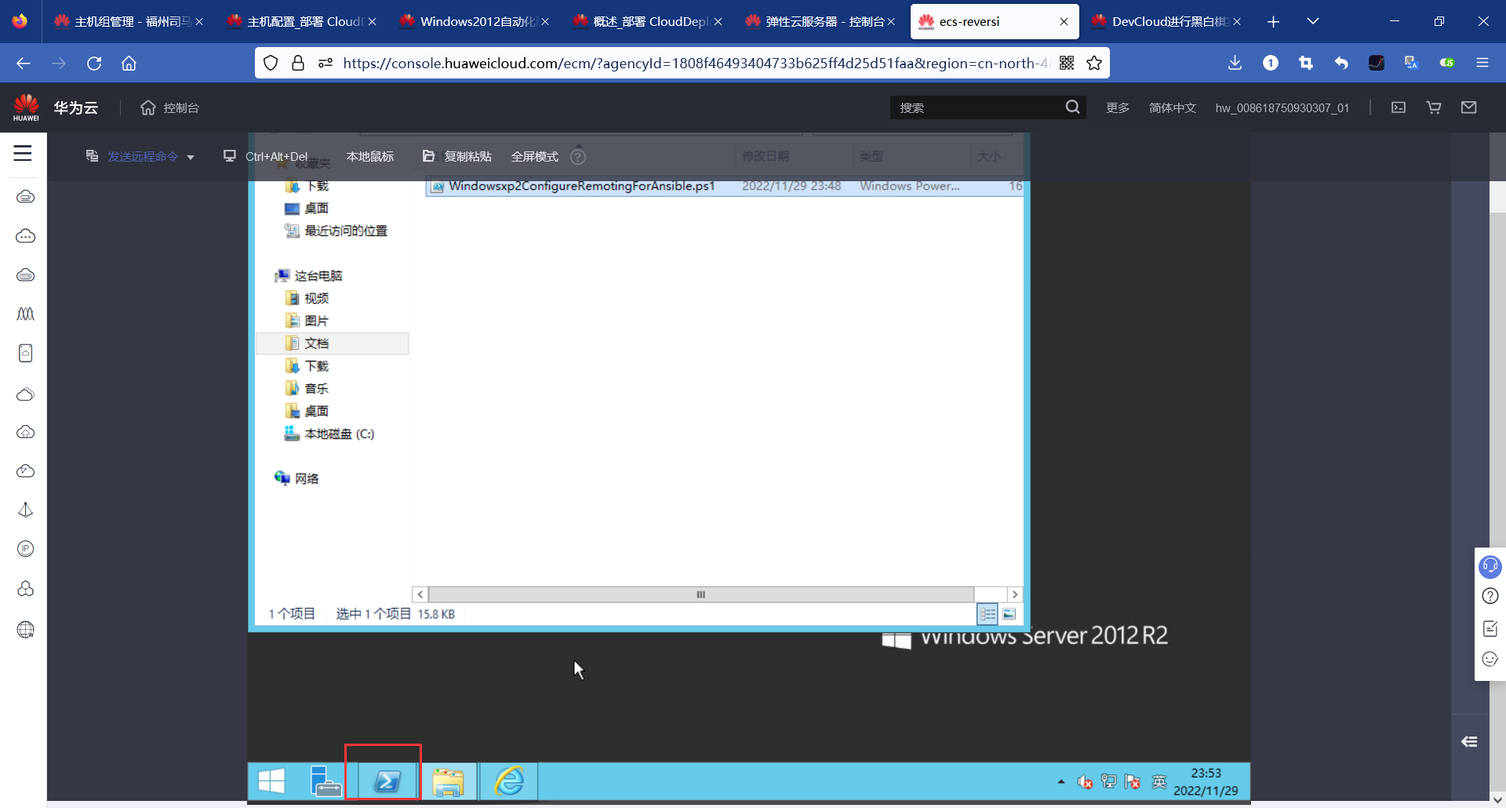Click the 英 input method indicator
Screen dimensions: 1506x808
[x=1159, y=781]
